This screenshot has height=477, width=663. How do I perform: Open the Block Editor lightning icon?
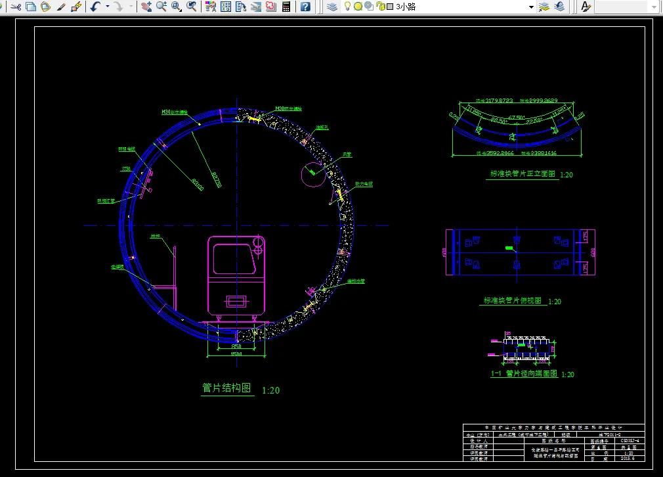(76, 7)
